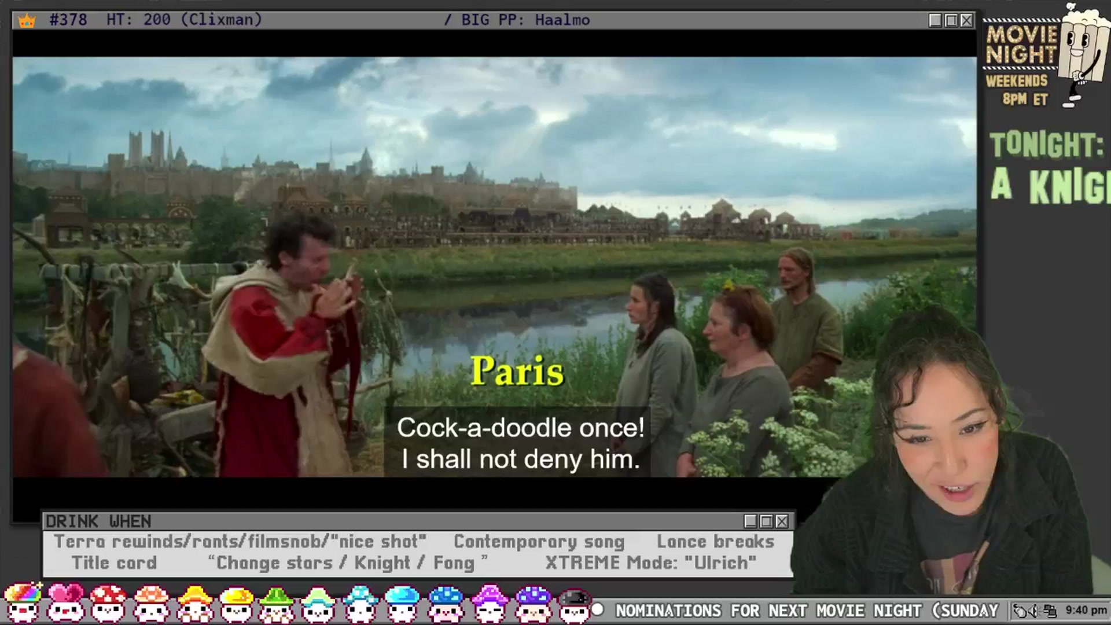The height and width of the screenshot is (625, 1111).
Task: Click the 'DRINK WHEN' window title
Action: point(98,521)
